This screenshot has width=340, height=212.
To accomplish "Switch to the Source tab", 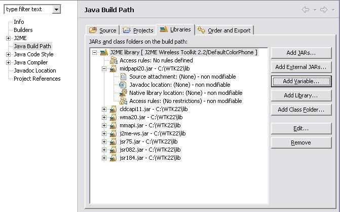I will coord(103,30).
